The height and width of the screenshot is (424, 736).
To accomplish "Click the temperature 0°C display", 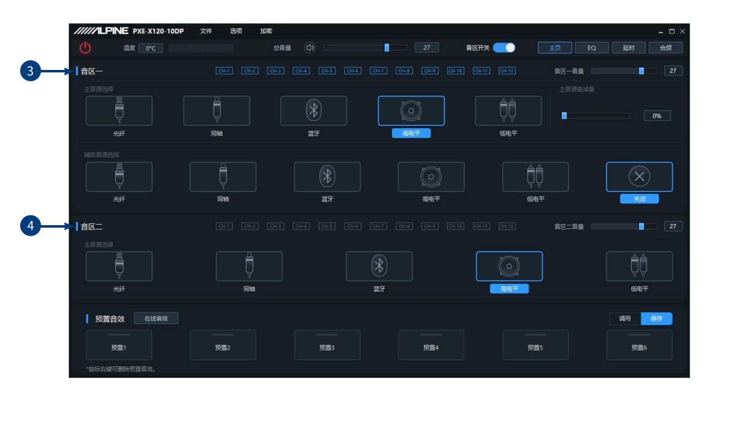I will tap(151, 48).
